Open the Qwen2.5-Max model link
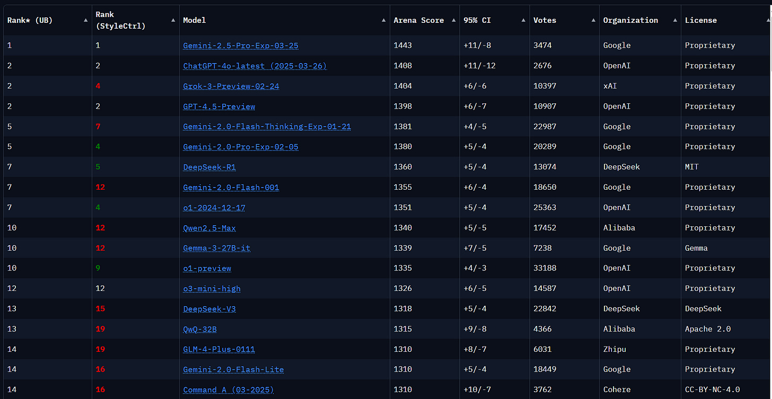The width and height of the screenshot is (772, 399). click(209, 228)
